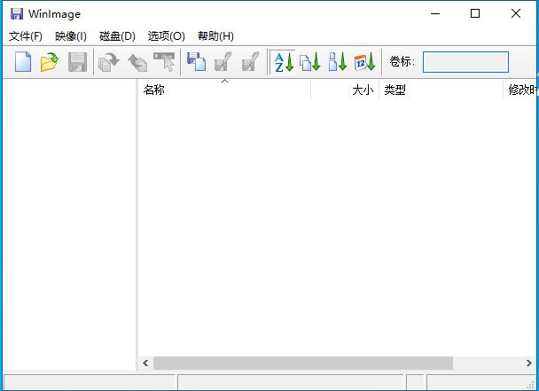Sort list by 大小 column header
Screen dimensions: 539x391
point(345,90)
